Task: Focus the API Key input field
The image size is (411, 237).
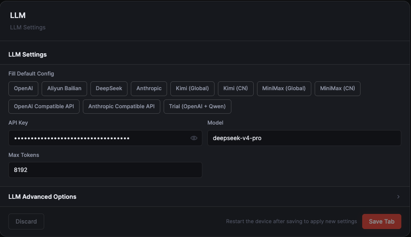Action: tap(105, 138)
